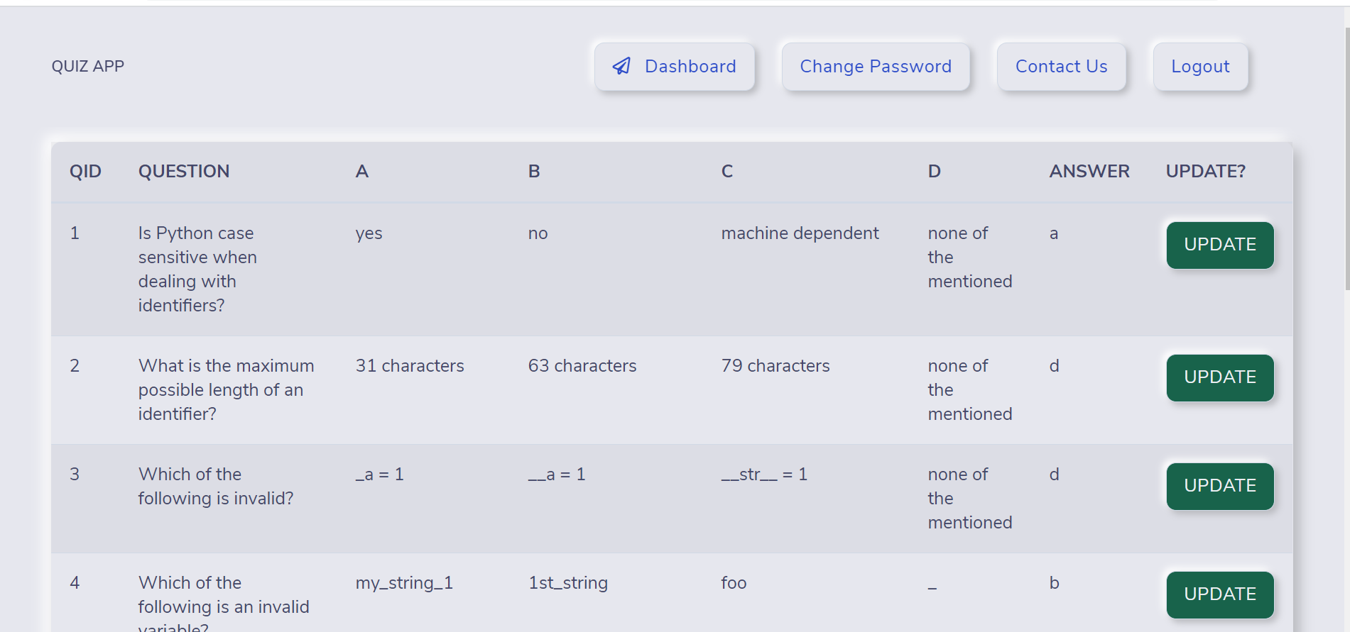Click the vertical page scrollbar
The image size is (1350, 632).
(x=1346, y=156)
